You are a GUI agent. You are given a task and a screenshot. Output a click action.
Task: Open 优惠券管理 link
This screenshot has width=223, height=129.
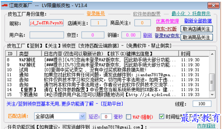pyautogui.click(x=167, y=21)
